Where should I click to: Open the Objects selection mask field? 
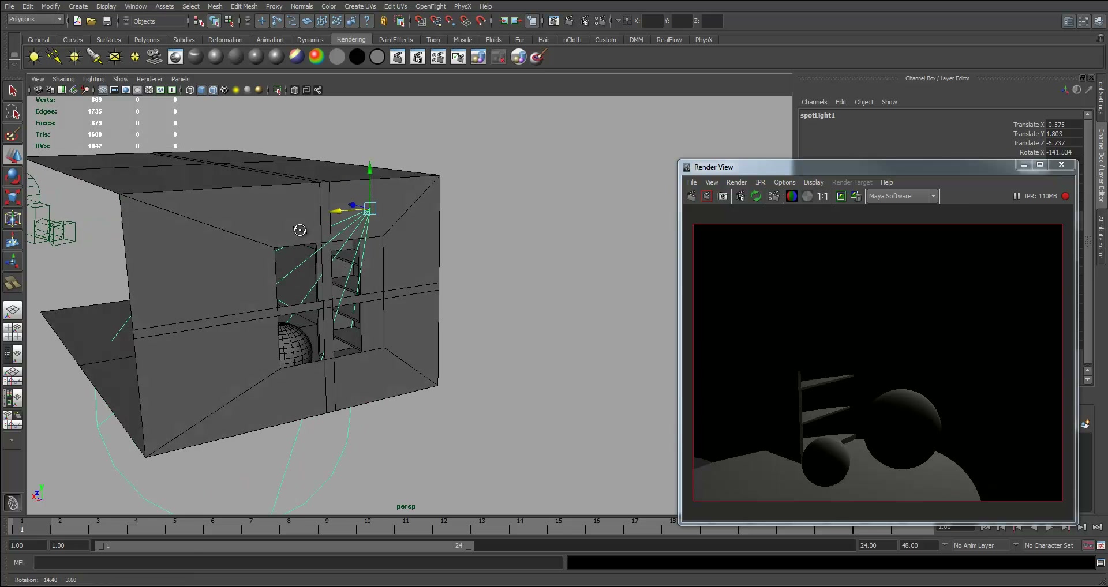tap(159, 21)
